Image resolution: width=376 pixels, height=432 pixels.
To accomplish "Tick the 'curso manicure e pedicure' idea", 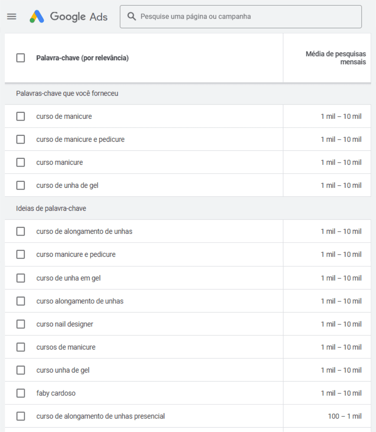I will pos(20,254).
